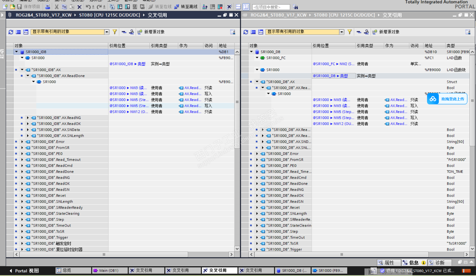Switch to the 总览 tab in bottom bar
This screenshot has width=476, height=276.
pyautogui.click(x=73, y=270)
